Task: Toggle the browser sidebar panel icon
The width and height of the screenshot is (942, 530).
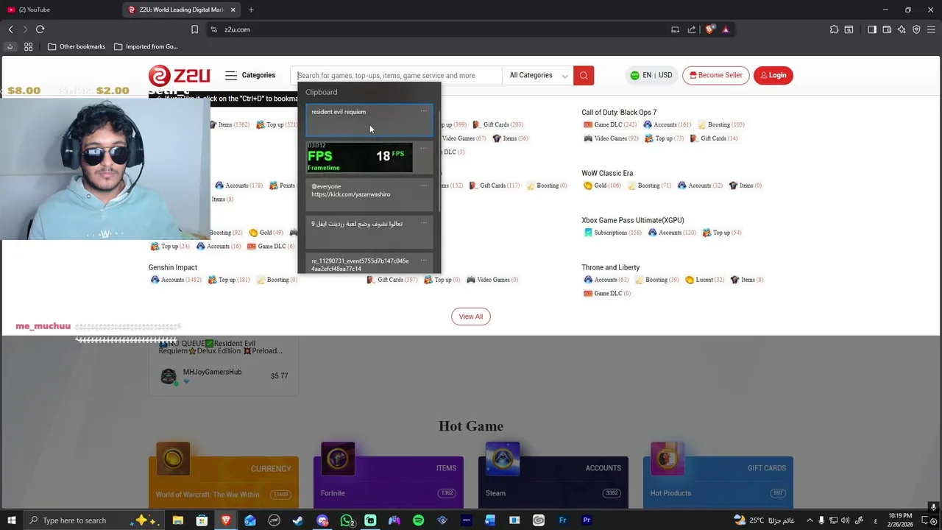Action: pyautogui.click(x=872, y=29)
